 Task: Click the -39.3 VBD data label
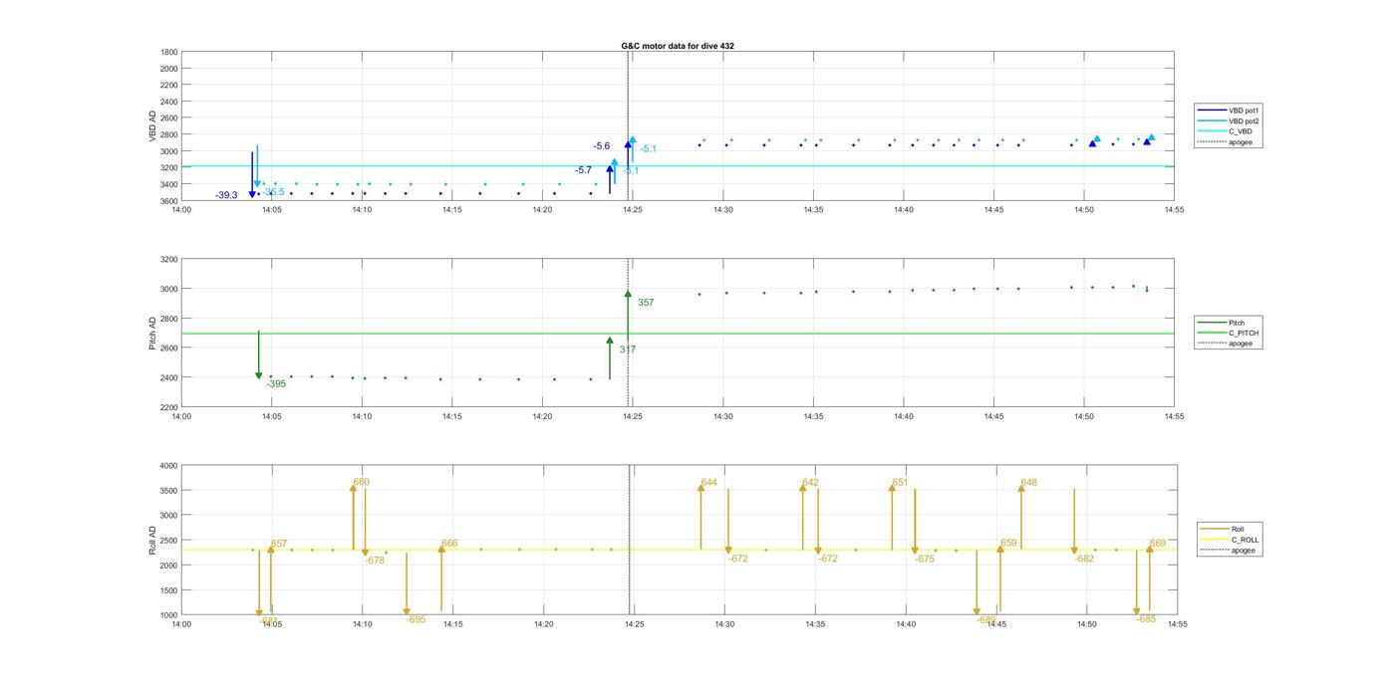coord(226,195)
